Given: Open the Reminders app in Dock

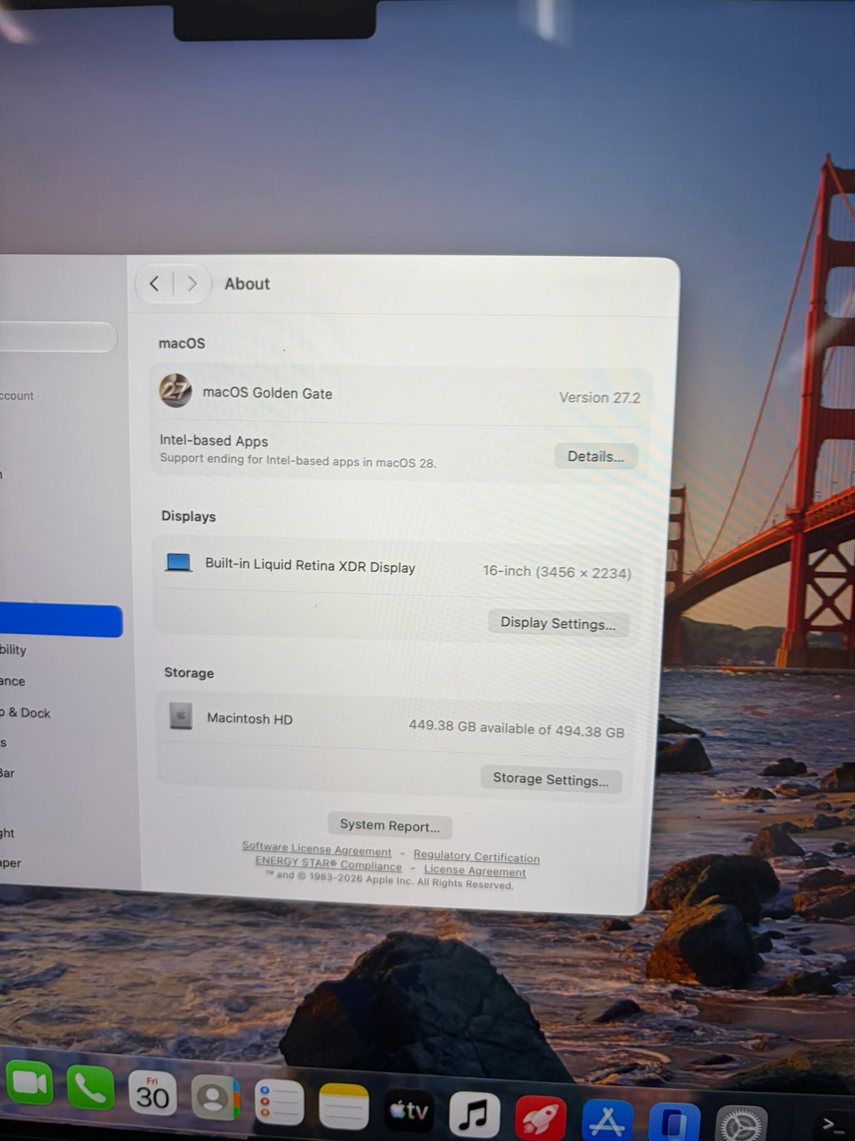Looking at the screenshot, I should 279,1102.
